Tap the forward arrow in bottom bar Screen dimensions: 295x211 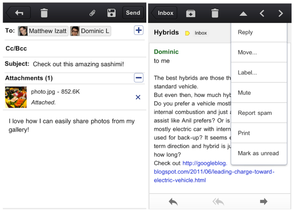264,202
